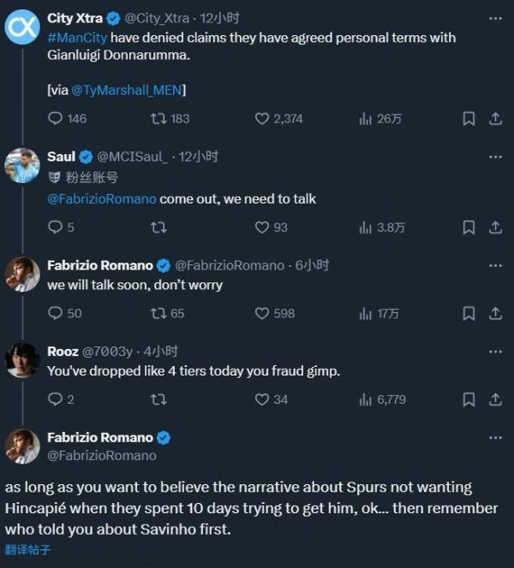Reply to the City Xtra post

point(56,119)
